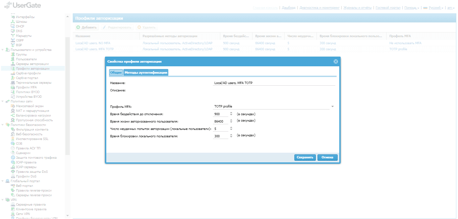This screenshot has height=219, width=458.
Task: Collapse the Политики сети tree section
Action: (x=3, y=101)
